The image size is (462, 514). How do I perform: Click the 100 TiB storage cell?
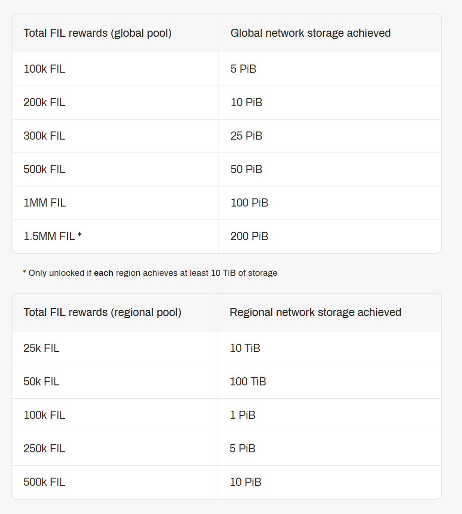point(248,382)
